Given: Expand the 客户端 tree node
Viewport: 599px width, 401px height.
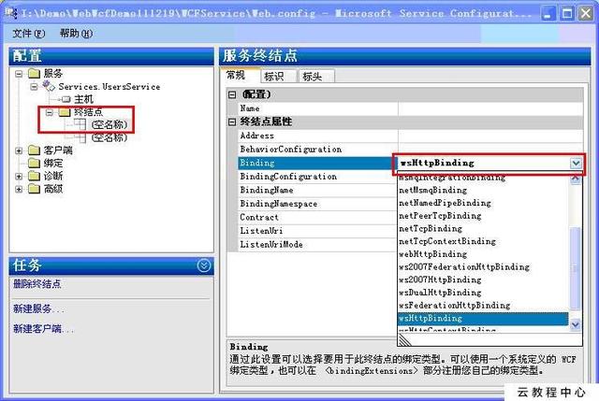Looking at the screenshot, I should point(19,150).
